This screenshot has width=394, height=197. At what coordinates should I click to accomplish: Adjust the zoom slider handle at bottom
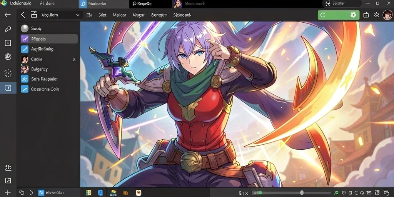point(302,193)
